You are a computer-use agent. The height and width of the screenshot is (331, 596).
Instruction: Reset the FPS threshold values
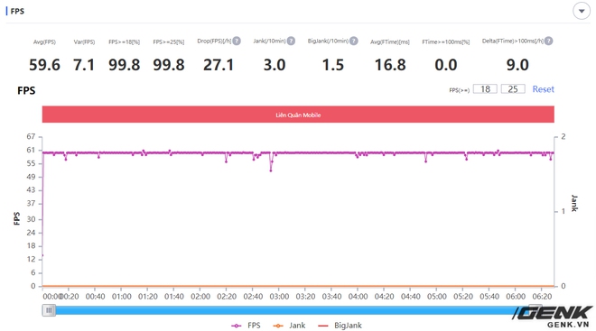[x=543, y=89]
